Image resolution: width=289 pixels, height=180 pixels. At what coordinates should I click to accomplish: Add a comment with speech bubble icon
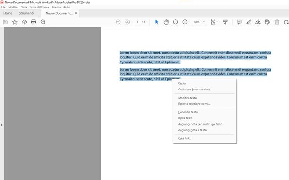[x=239, y=22]
